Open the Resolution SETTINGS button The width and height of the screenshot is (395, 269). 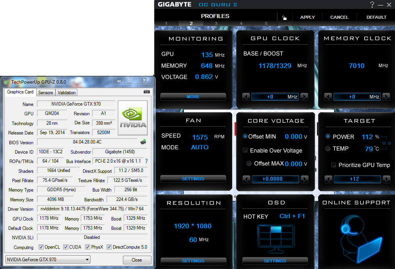[193, 261]
